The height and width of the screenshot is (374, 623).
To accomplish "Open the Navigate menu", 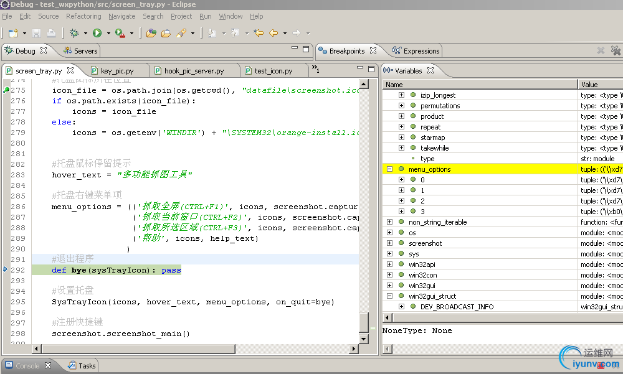I will click(x=121, y=16).
